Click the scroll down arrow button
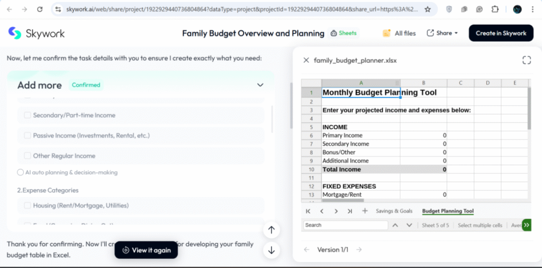This screenshot has width=542, height=268. point(271,250)
